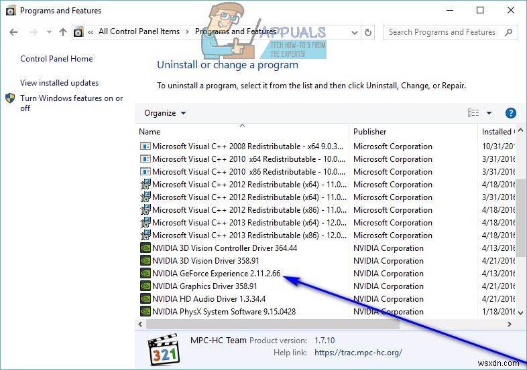The image size is (527, 370).
Task: Click the change view icon
Action: tap(473, 113)
